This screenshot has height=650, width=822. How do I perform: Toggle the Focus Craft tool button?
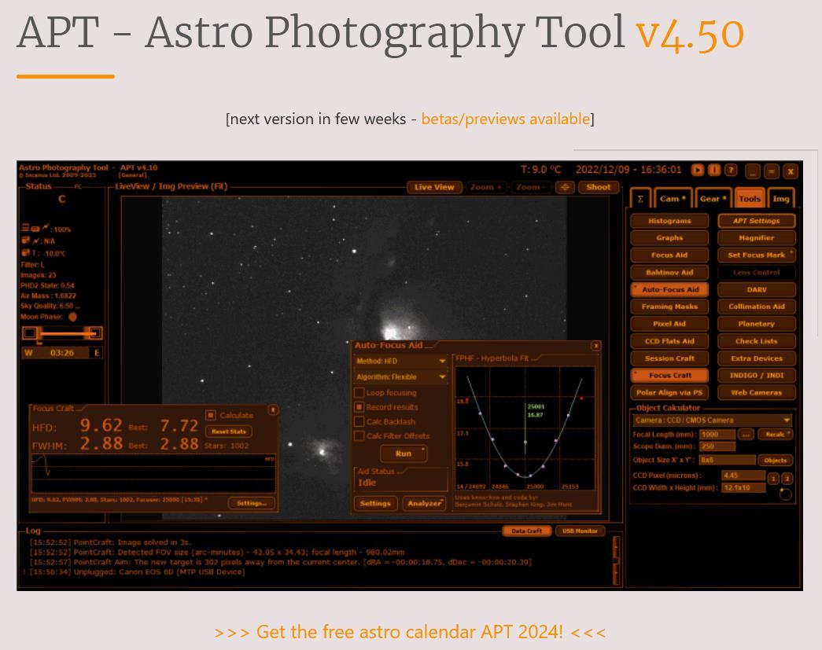669,375
